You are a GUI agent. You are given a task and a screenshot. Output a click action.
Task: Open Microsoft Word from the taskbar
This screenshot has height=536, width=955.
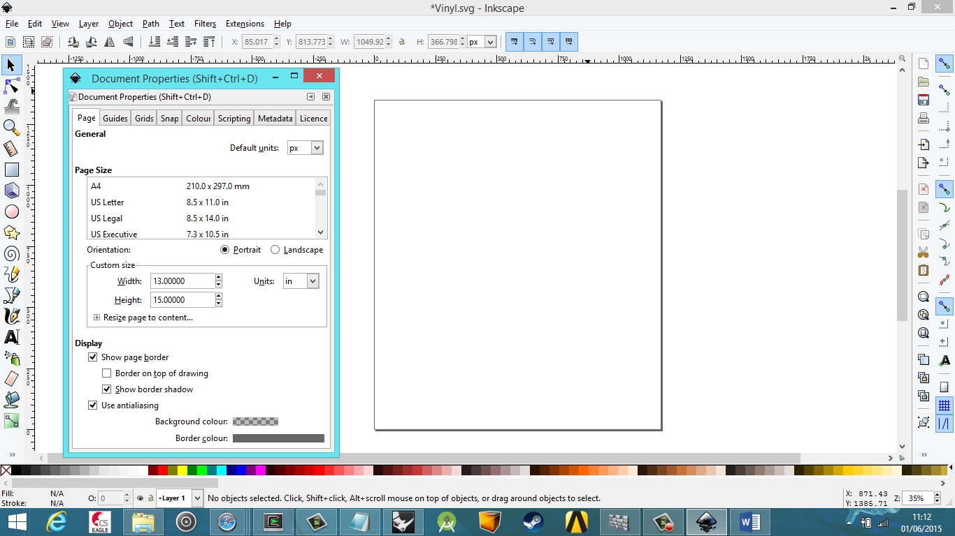pyautogui.click(x=749, y=521)
